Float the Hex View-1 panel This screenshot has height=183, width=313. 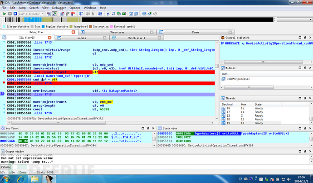(x=148, y=129)
